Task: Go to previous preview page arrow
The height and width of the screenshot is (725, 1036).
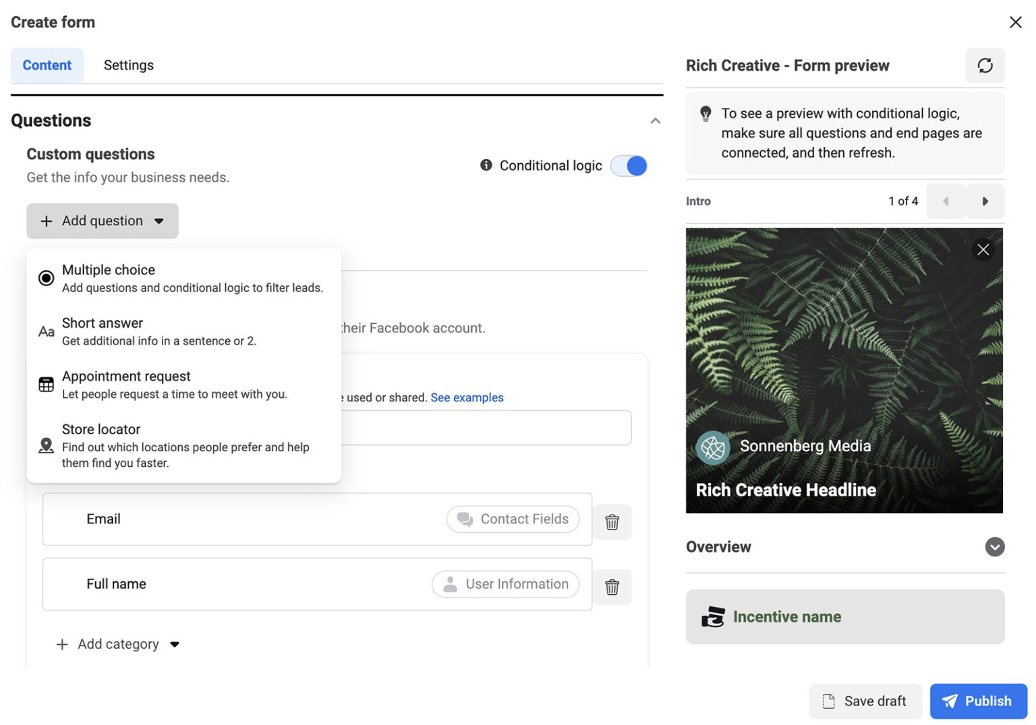Action: point(946,201)
